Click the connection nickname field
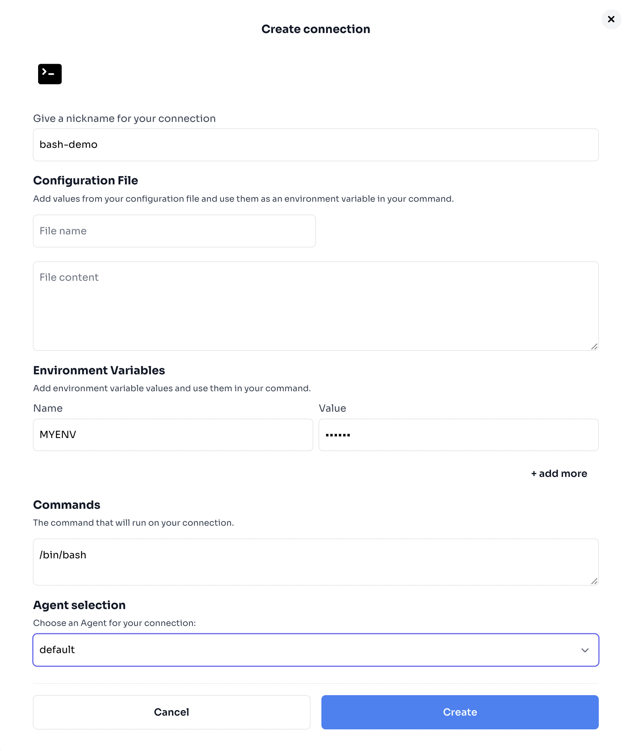Image resolution: width=631 pixels, height=751 pixels. pos(315,145)
